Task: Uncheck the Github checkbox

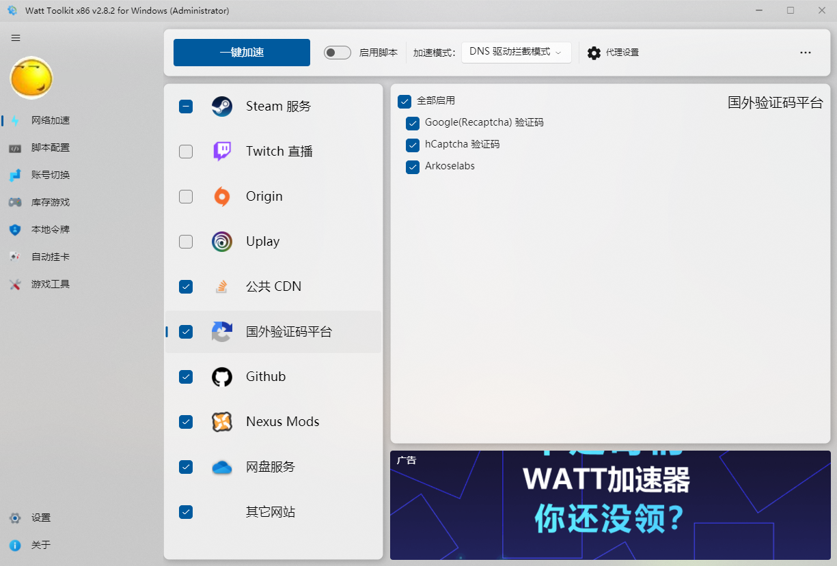Action: pyautogui.click(x=186, y=377)
